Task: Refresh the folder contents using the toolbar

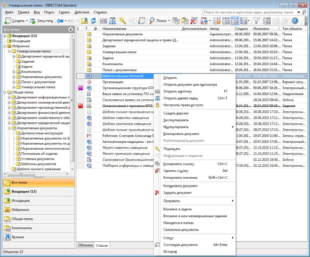Action: point(93,21)
